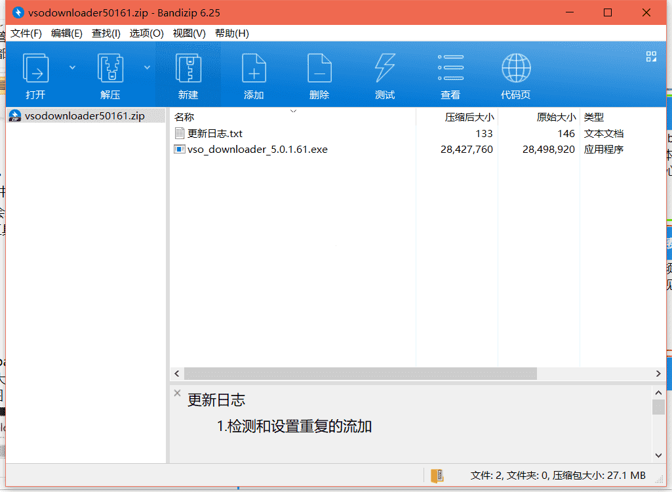Maximize the Bandizip window
Image resolution: width=672 pixels, height=492 pixels.
click(x=608, y=12)
